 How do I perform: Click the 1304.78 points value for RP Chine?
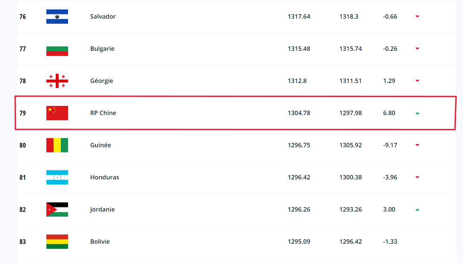pyautogui.click(x=299, y=113)
